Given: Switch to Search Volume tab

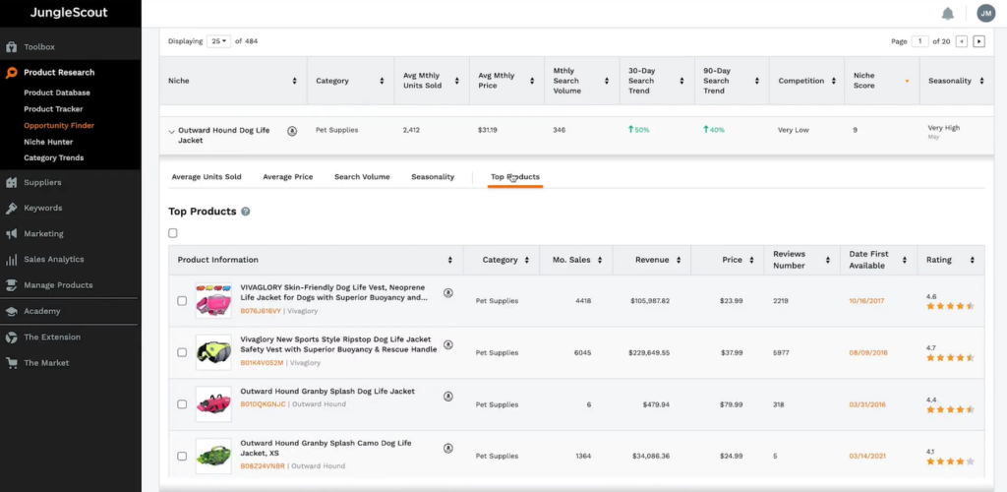Looking at the screenshot, I should coord(362,177).
